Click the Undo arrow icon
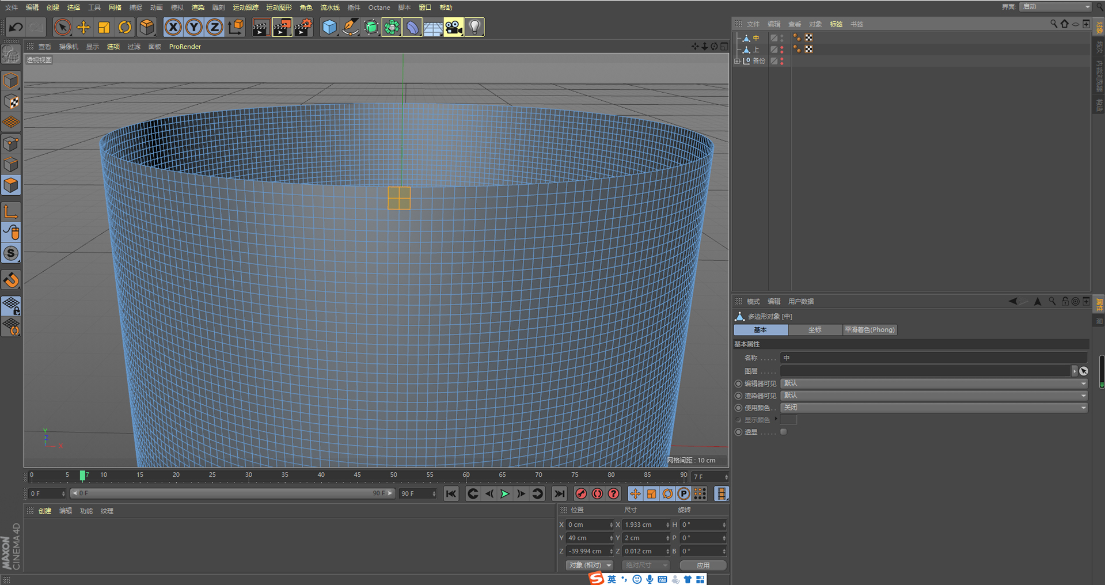This screenshot has height=585, width=1105. pos(16,27)
